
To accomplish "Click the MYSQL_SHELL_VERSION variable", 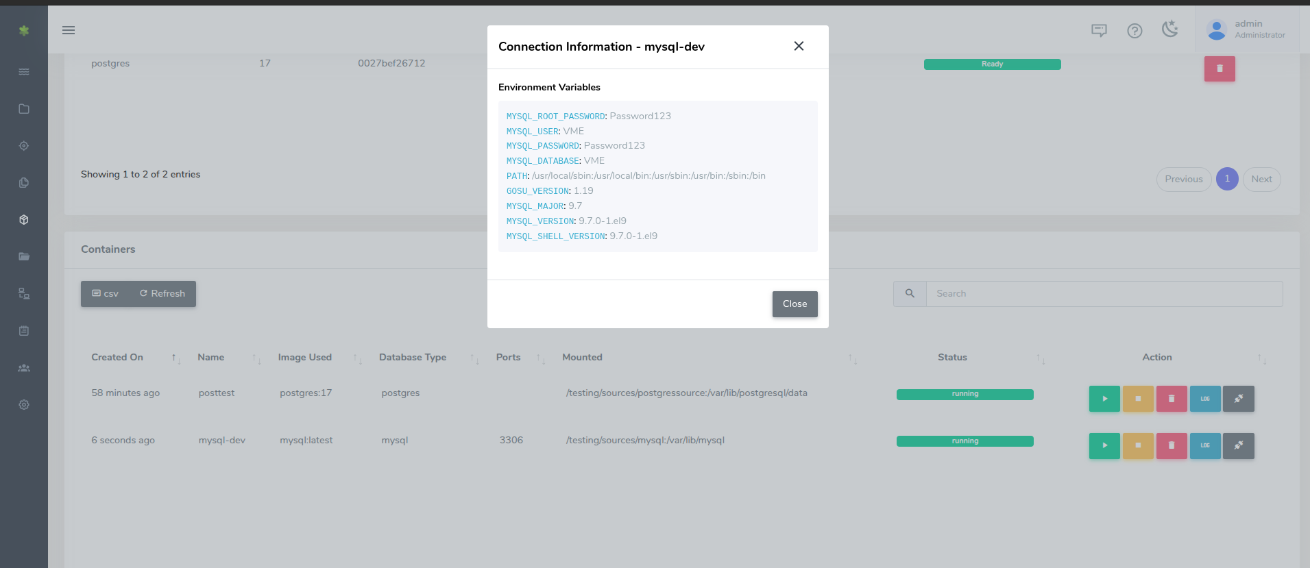I will click(556, 236).
